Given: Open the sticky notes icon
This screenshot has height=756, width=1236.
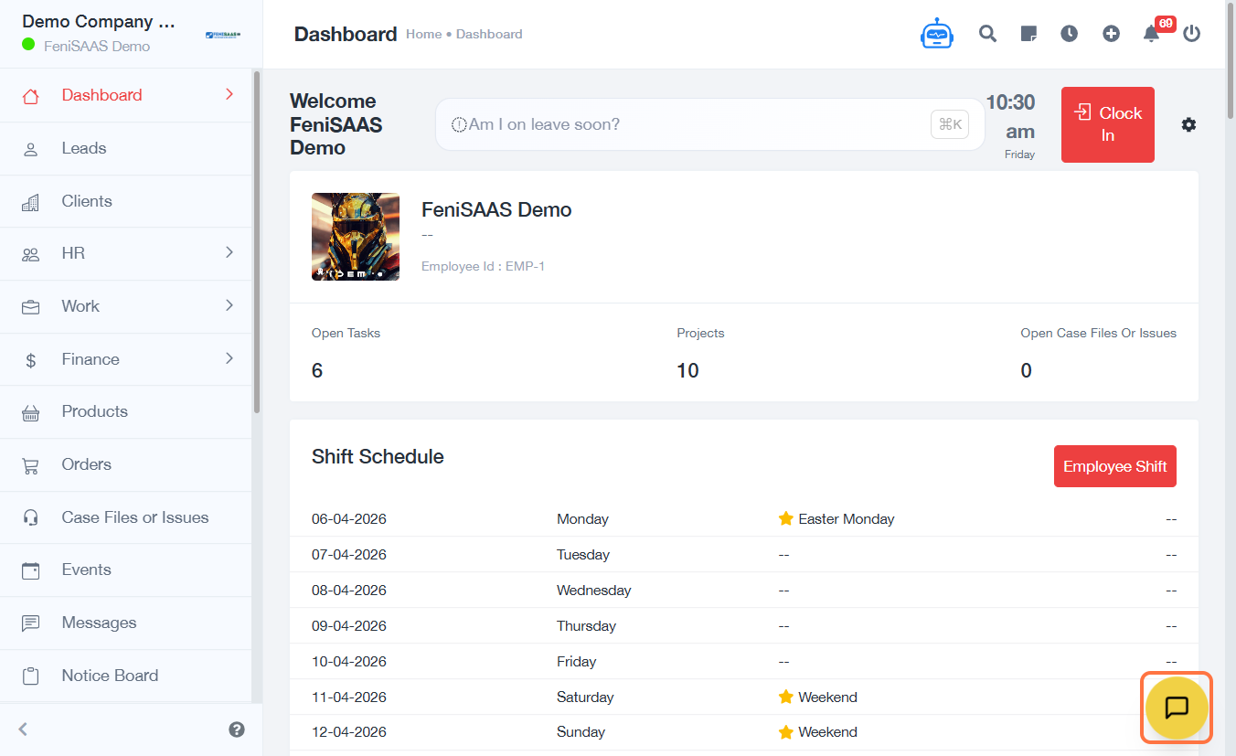Looking at the screenshot, I should 1028,34.
